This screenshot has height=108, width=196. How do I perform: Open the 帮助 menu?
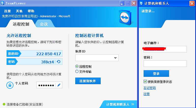31,11
